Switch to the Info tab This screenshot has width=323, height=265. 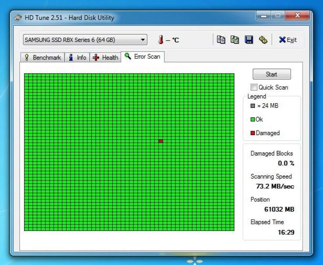click(x=77, y=57)
